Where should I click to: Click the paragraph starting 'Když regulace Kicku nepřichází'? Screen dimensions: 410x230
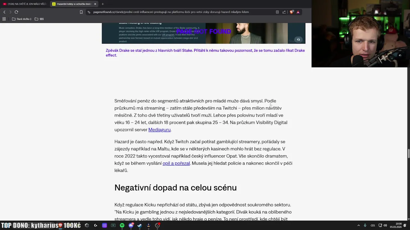coord(203,212)
